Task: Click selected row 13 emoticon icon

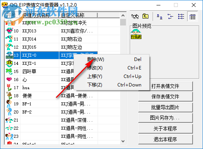Action: pyautogui.click(x=9, y=55)
